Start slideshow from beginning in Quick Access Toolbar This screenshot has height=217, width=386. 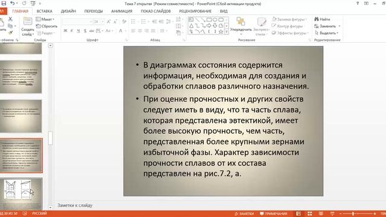pyautogui.click(x=33, y=3)
